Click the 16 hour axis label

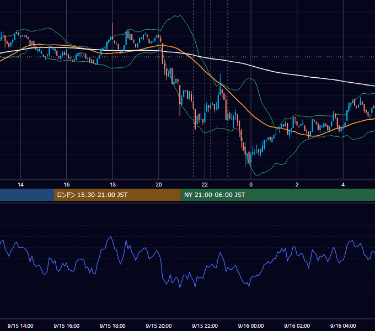click(x=67, y=185)
